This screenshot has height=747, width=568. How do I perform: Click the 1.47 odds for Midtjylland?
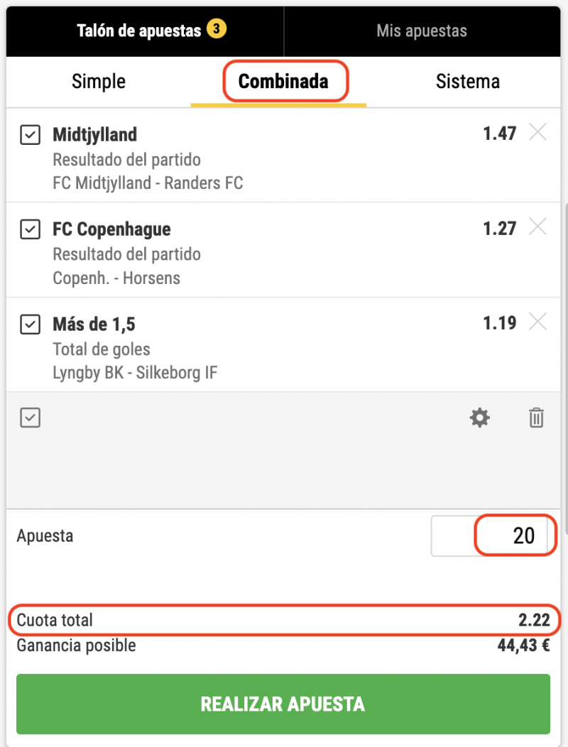click(499, 134)
